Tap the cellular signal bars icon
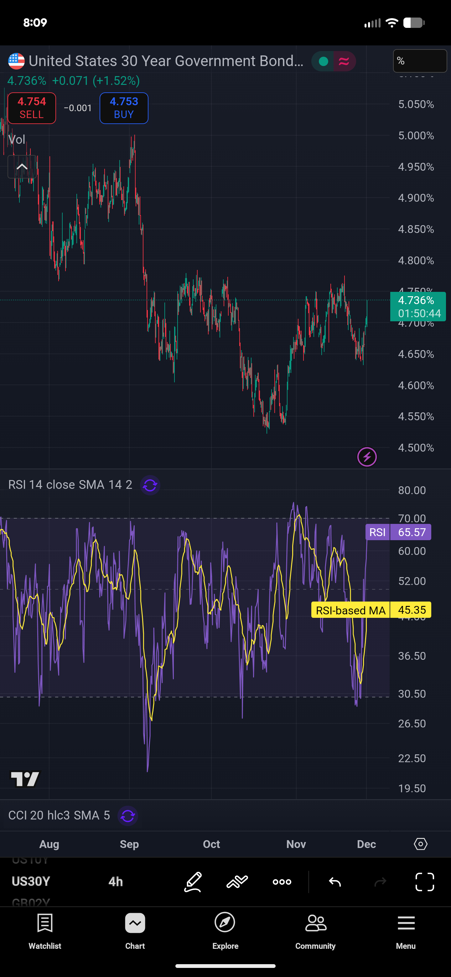451x977 pixels. tap(372, 23)
